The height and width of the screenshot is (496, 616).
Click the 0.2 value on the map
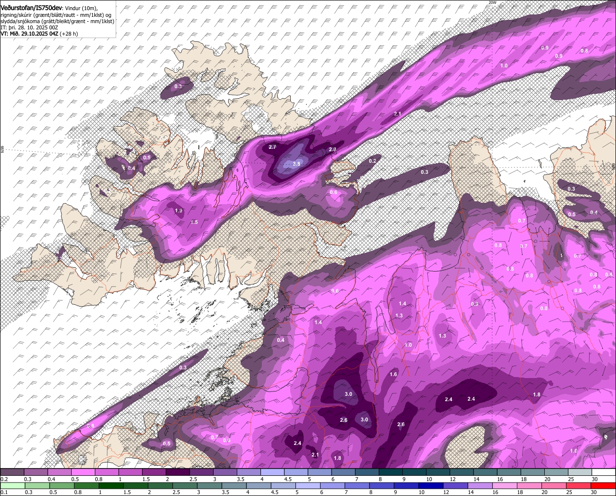pos(372,161)
